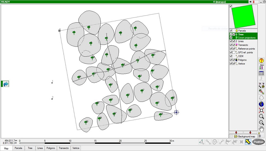This screenshot has width=266, height=151.
Task: Click the black arrow in title bar
Action: pos(250,2)
